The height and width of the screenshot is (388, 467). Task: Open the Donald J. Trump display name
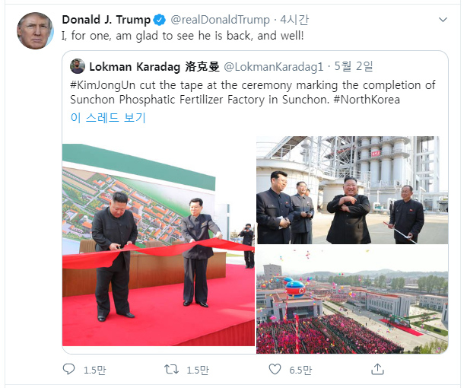click(x=106, y=20)
